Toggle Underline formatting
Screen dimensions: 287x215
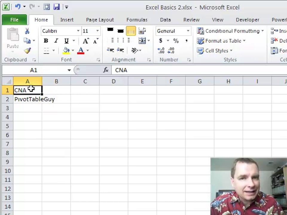[x=66, y=41]
